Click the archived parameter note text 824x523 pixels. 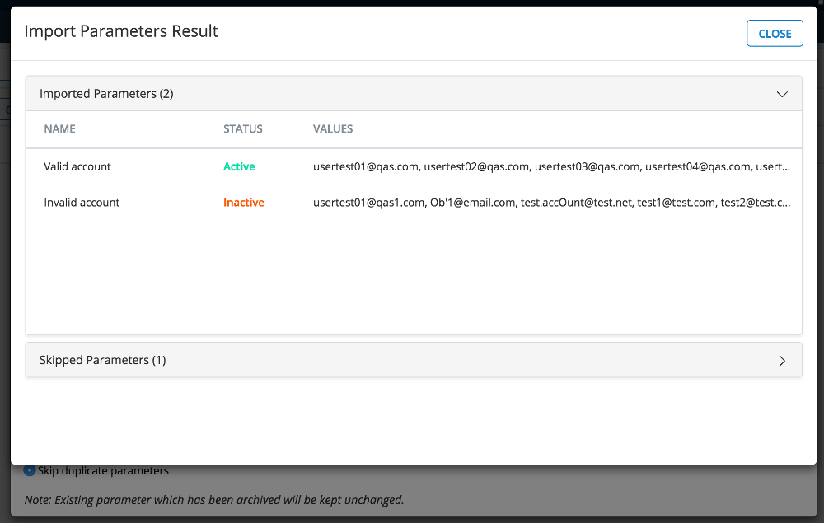coord(214,500)
